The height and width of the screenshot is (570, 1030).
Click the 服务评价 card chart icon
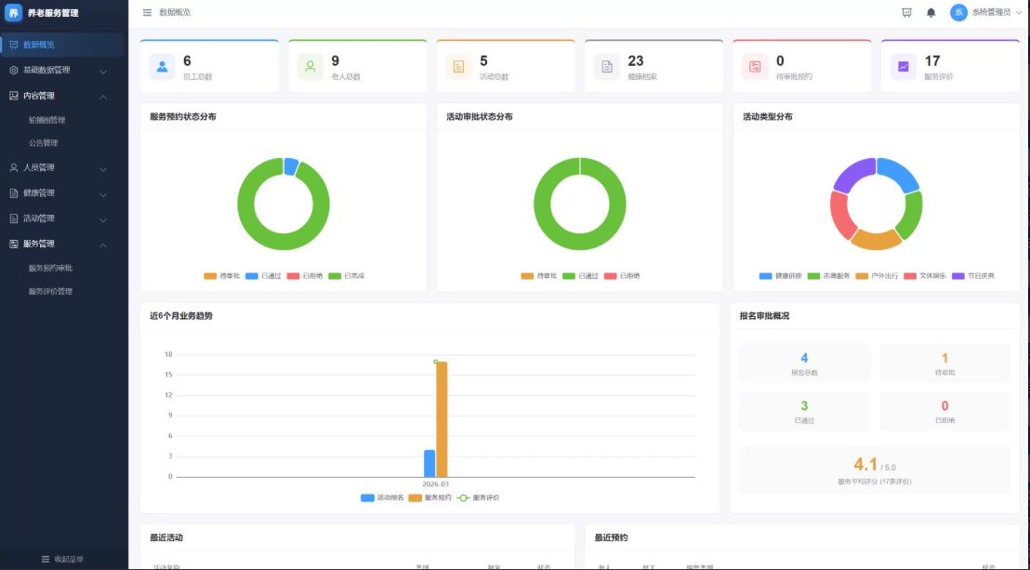pos(904,66)
